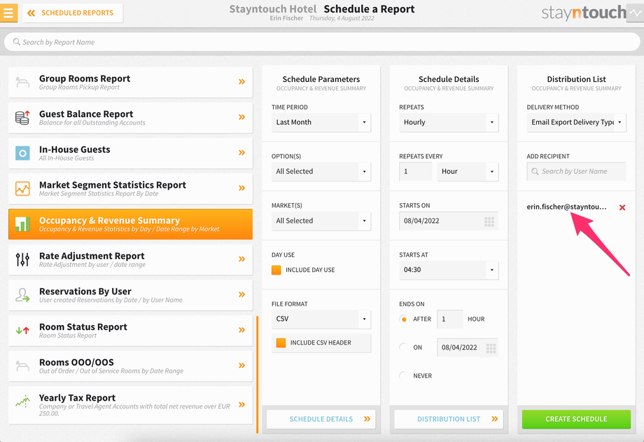Focus the Search by User Name field

(x=577, y=172)
